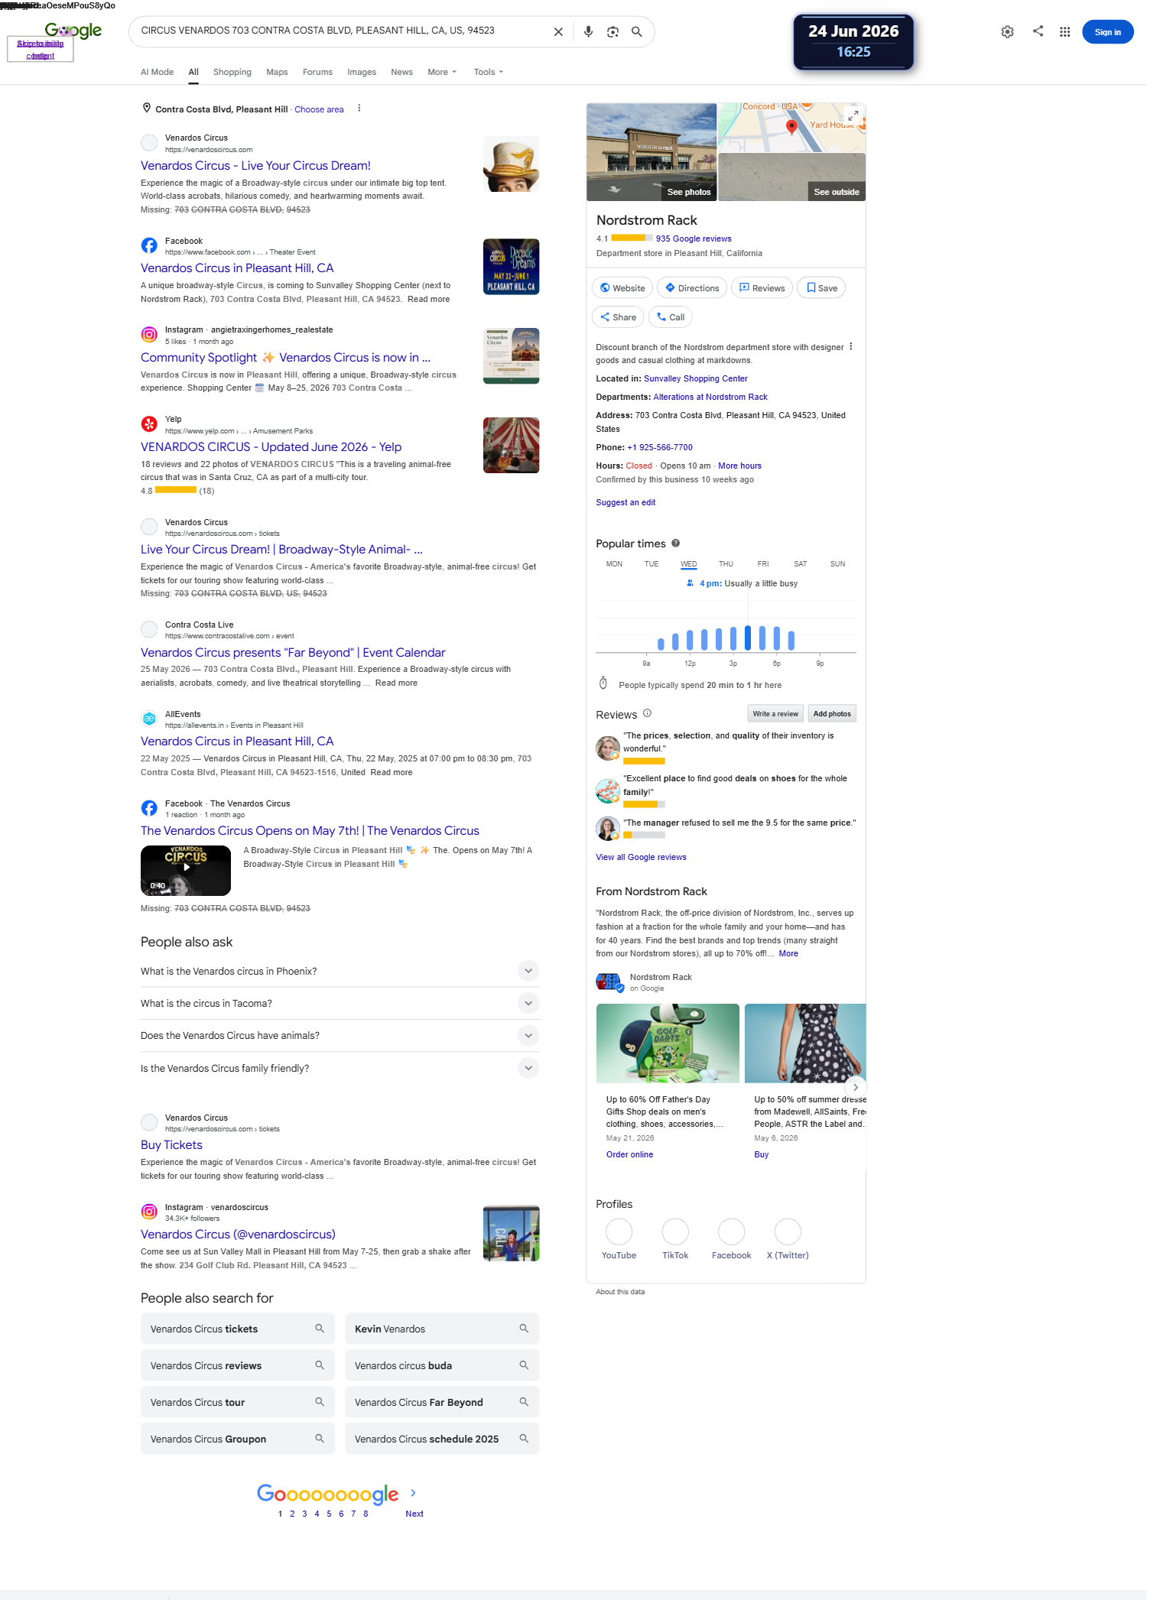Clear the search query with the X icon
The width and height of the screenshot is (1160, 1600).
point(558,32)
